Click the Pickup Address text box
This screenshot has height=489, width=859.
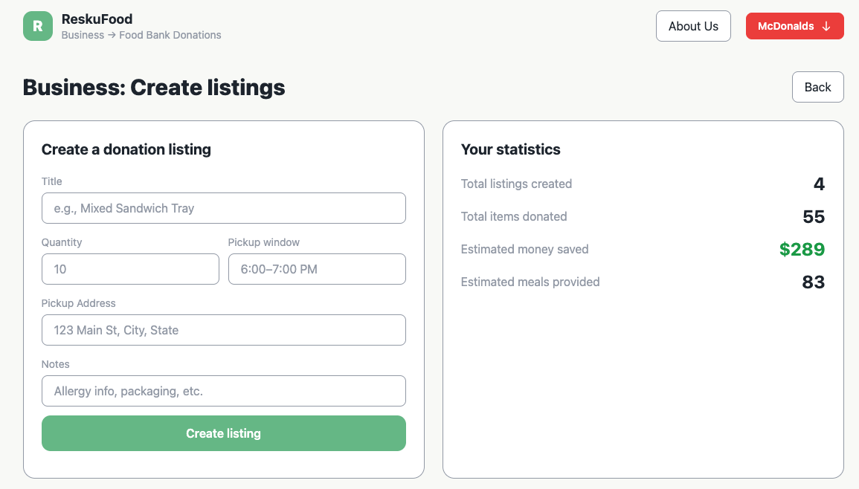(x=223, y=330)
